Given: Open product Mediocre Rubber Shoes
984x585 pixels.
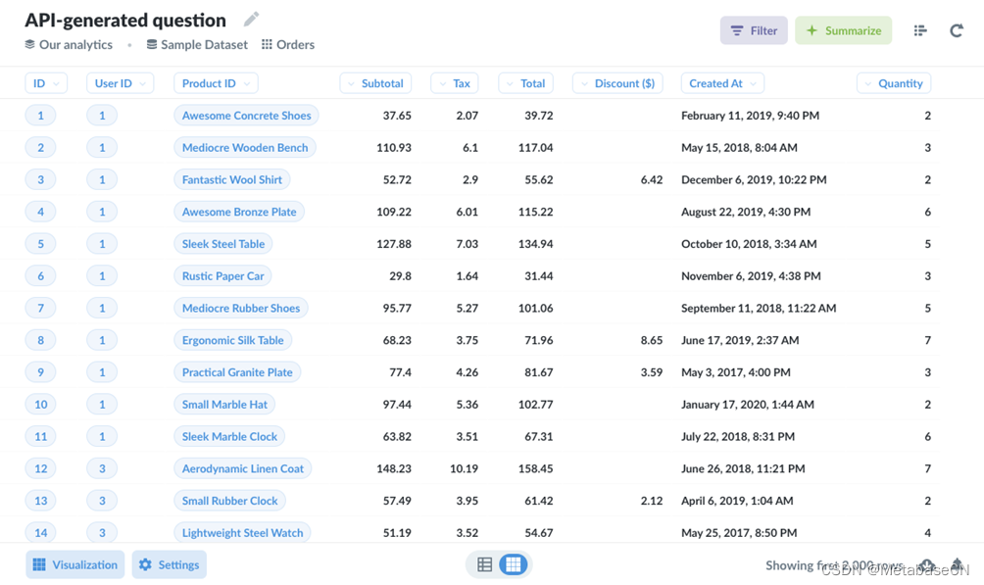Looking at the screenshot, I should click(x=241, y=308).
